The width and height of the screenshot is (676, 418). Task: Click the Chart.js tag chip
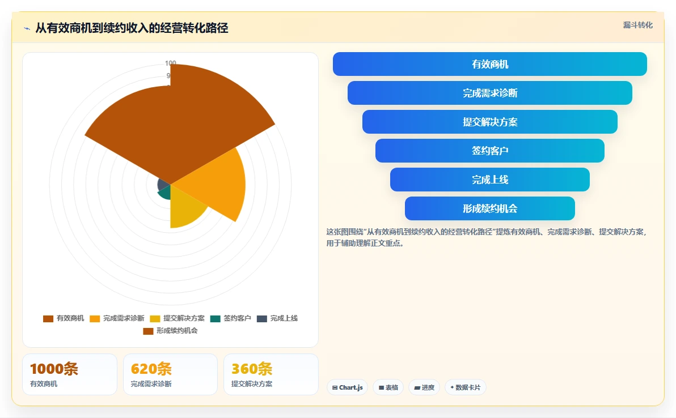click(x=348, y=387)
